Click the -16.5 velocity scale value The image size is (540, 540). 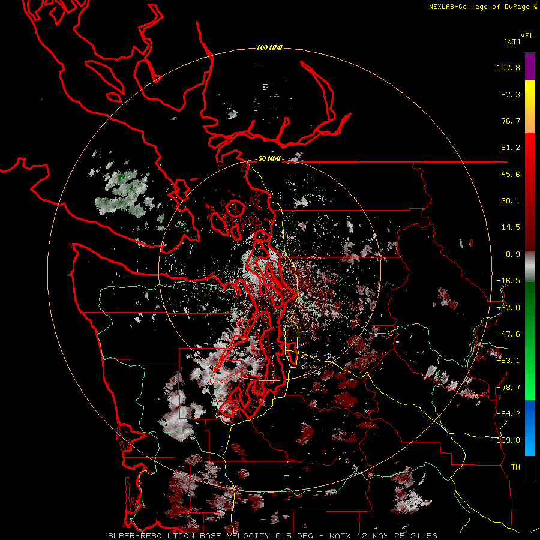click(508, 281)
